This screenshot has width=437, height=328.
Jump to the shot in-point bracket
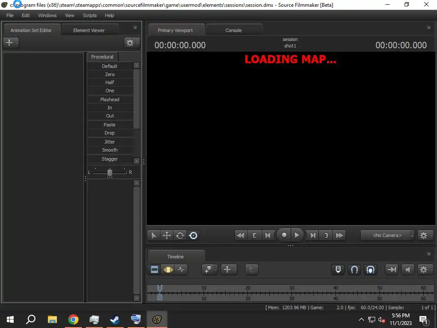pyautogui.click(x=254, y=235)
